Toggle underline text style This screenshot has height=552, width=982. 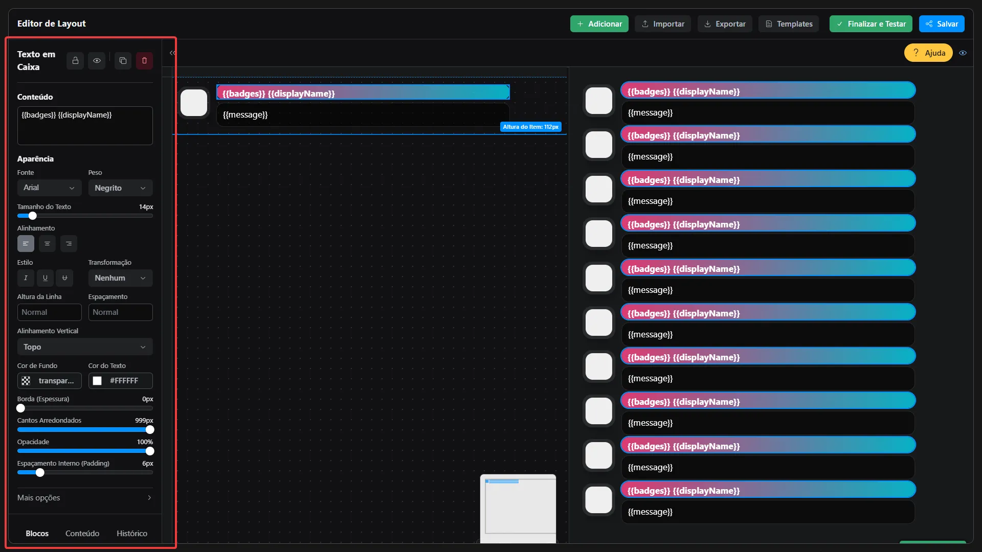point(45,278)
